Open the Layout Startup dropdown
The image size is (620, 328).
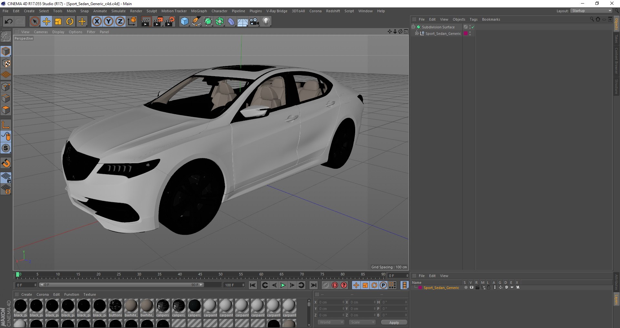click(591, 11)
